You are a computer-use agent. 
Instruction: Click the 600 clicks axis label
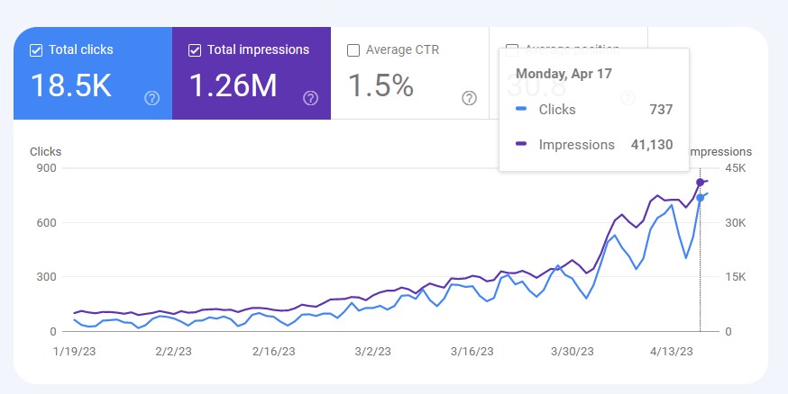(46, 222)
